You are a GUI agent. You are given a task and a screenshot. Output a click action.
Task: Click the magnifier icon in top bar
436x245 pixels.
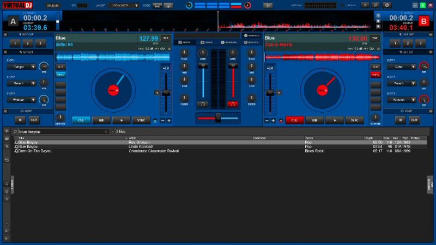[376, 5]
